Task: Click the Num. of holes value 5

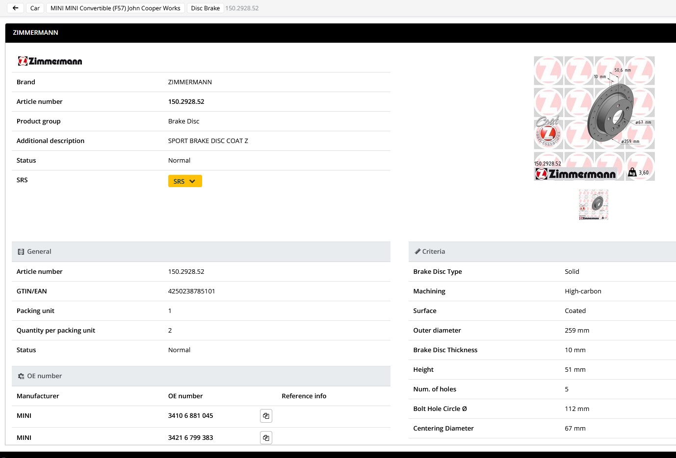Action: point(567,389)
